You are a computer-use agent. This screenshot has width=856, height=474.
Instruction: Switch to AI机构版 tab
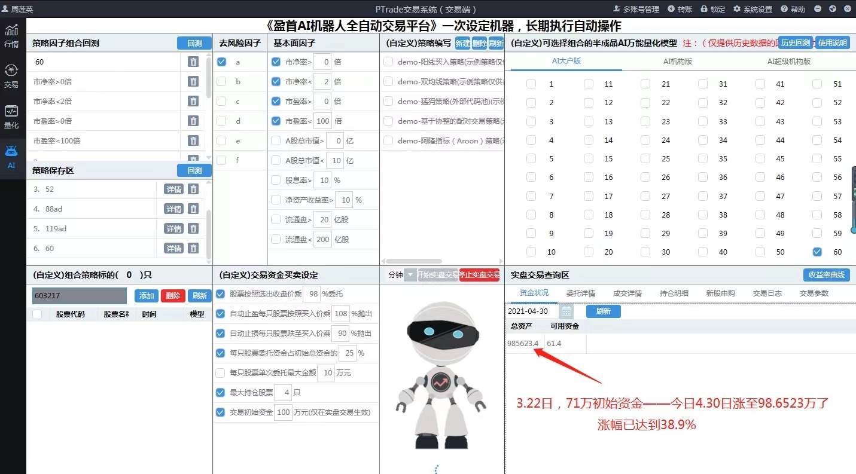pos(678,62)
